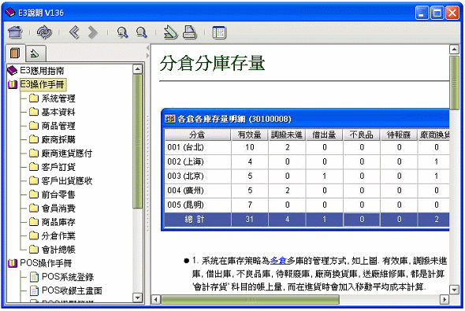Click the content pane scroll down arrow

click(454, 290)
